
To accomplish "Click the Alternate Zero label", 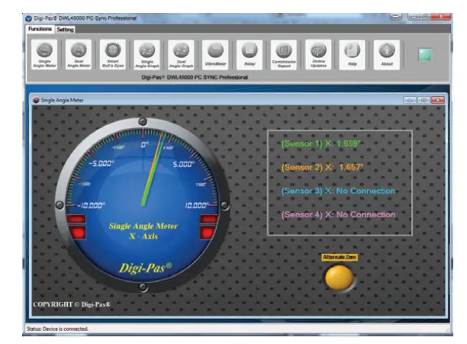I will click(x=340, y=257).
